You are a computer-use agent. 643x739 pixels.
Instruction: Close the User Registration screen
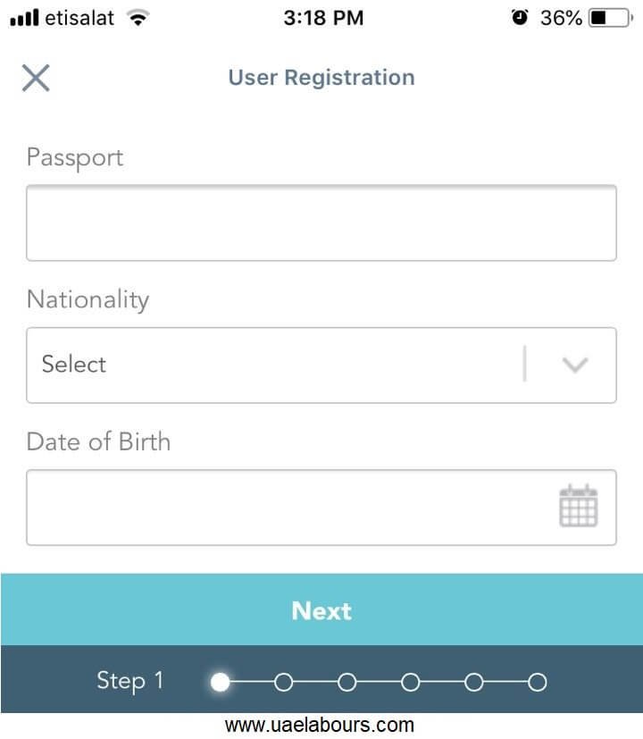36,78
